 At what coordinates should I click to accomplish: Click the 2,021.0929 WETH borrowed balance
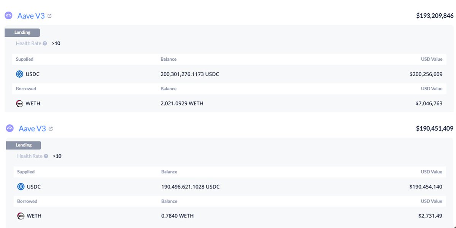(182, 104)
